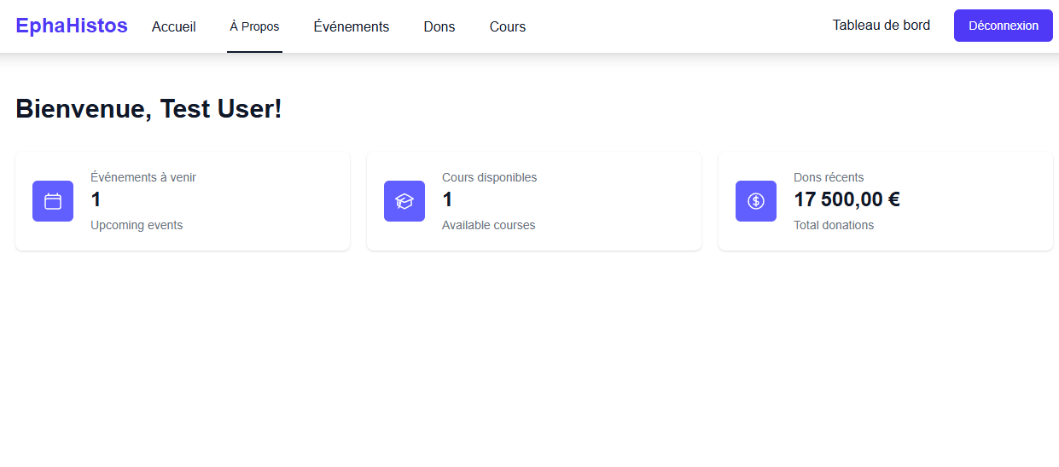
Task: Click the dollar coin donations icon
Action: click(x=756, y=201)
